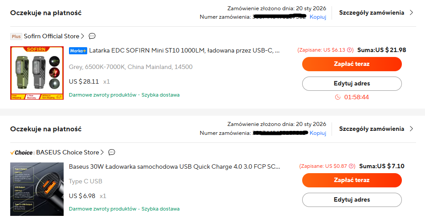
Task: Click the Plus badge next to Sofirn
Action: [x=16, y=36]
